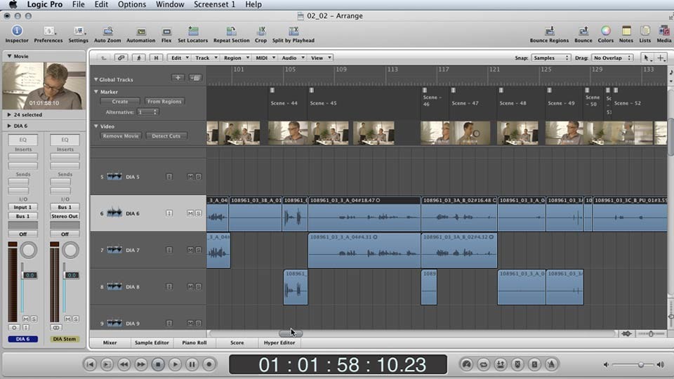
Task: Click the Play transport button
Action: 175,364
